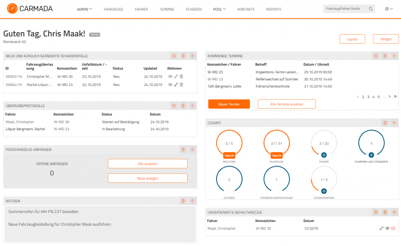Open the top-right gear settings dropdown
The width and height of the screenshot is (401, 246).
click(389, 9)
